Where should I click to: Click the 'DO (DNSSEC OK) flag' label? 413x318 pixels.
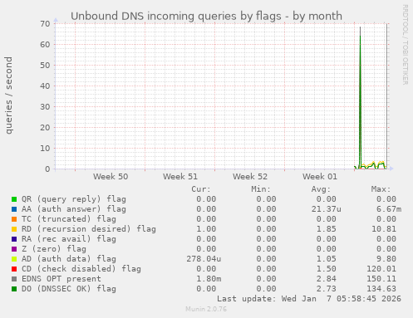(x=69, y=289)
